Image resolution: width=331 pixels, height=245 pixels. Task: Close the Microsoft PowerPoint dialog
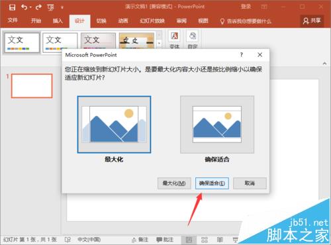point(260,55)
